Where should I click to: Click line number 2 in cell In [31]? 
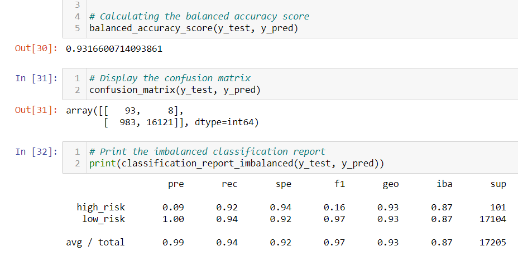[77, 90]
